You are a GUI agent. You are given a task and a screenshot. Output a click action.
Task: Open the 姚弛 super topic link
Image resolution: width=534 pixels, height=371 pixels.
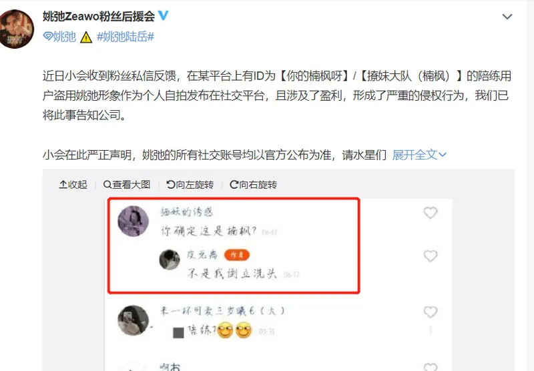59,37
